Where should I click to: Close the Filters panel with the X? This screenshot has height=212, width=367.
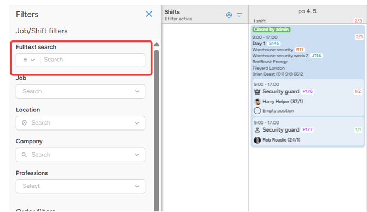149,14
